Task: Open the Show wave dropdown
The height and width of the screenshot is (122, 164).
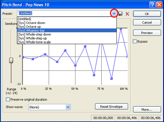Action: (68, 107)
